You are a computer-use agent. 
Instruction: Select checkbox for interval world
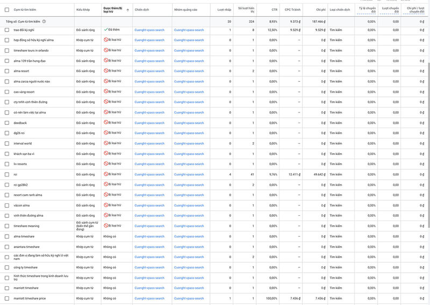[7, 144]
